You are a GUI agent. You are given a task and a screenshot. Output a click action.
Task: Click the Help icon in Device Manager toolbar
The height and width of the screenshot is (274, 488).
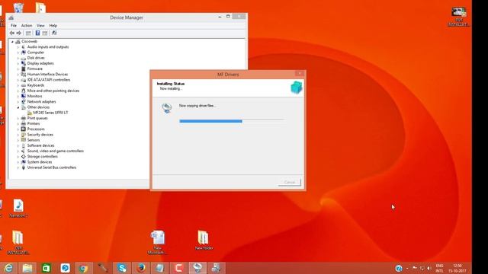(x=37, y=33)
